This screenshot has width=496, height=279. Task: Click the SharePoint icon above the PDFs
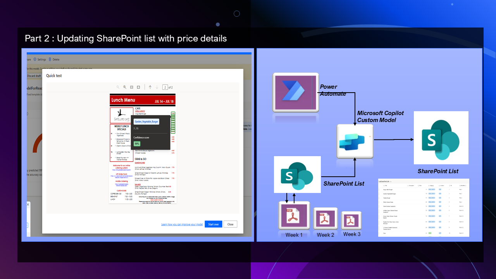click(297, 174)
